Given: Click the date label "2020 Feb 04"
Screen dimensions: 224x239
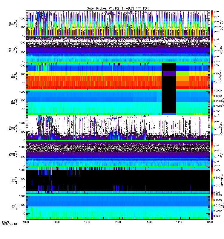Looking at the screenshot, I should (9, 224).
